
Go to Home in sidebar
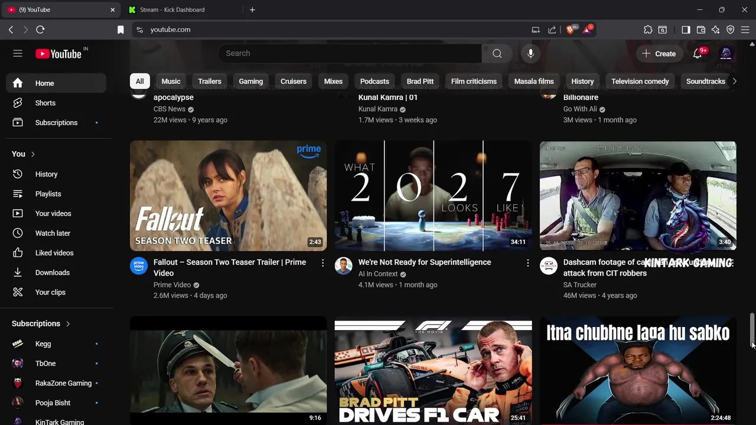[x=56, y=83]
